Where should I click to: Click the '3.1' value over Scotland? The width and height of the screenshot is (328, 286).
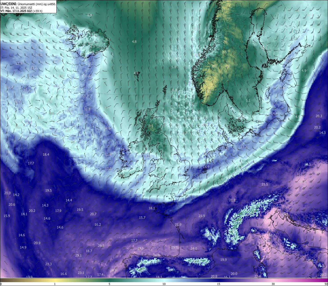(x=151, y=126)
